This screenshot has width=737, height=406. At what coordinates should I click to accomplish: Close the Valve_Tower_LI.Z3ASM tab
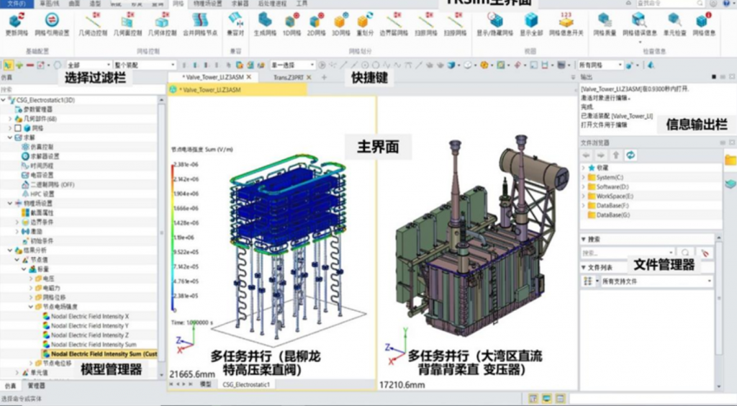249,77
